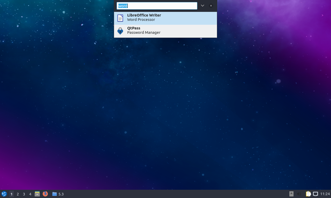Expand the runner options chevron

pos(202,6)
